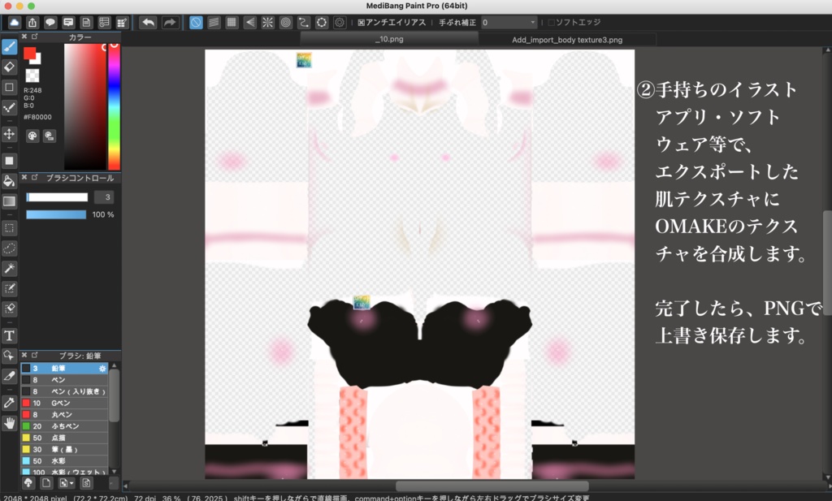Image resolution: width=832 pixels, height=501 pixels.
Task: Switch to Add_import_body texture3.png tab
Action: tap(567, 40)
